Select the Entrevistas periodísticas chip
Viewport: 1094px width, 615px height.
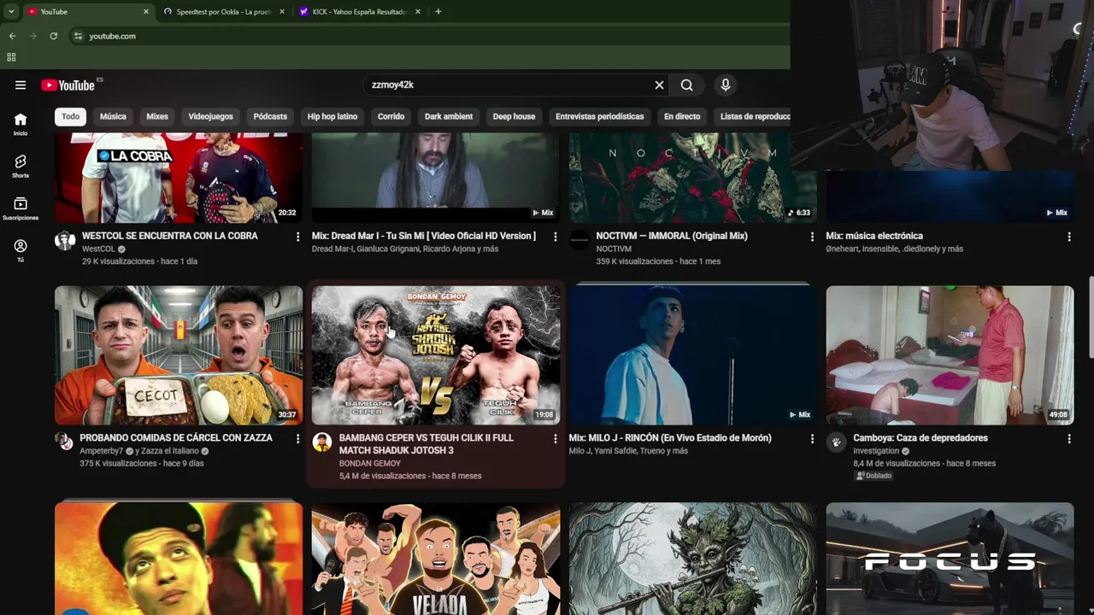coord(599,116)
